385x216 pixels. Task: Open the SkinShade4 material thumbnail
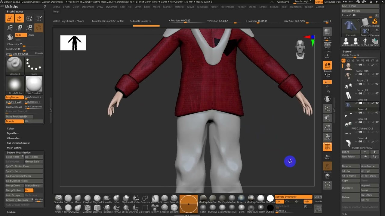point(34,85)
